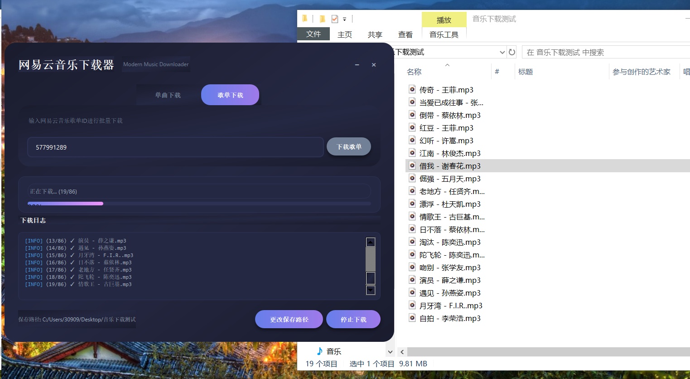Image resolution: width=690 pixels, height=379 pixels.
Task: Click the Explorer search box
Action: [606, 52]
